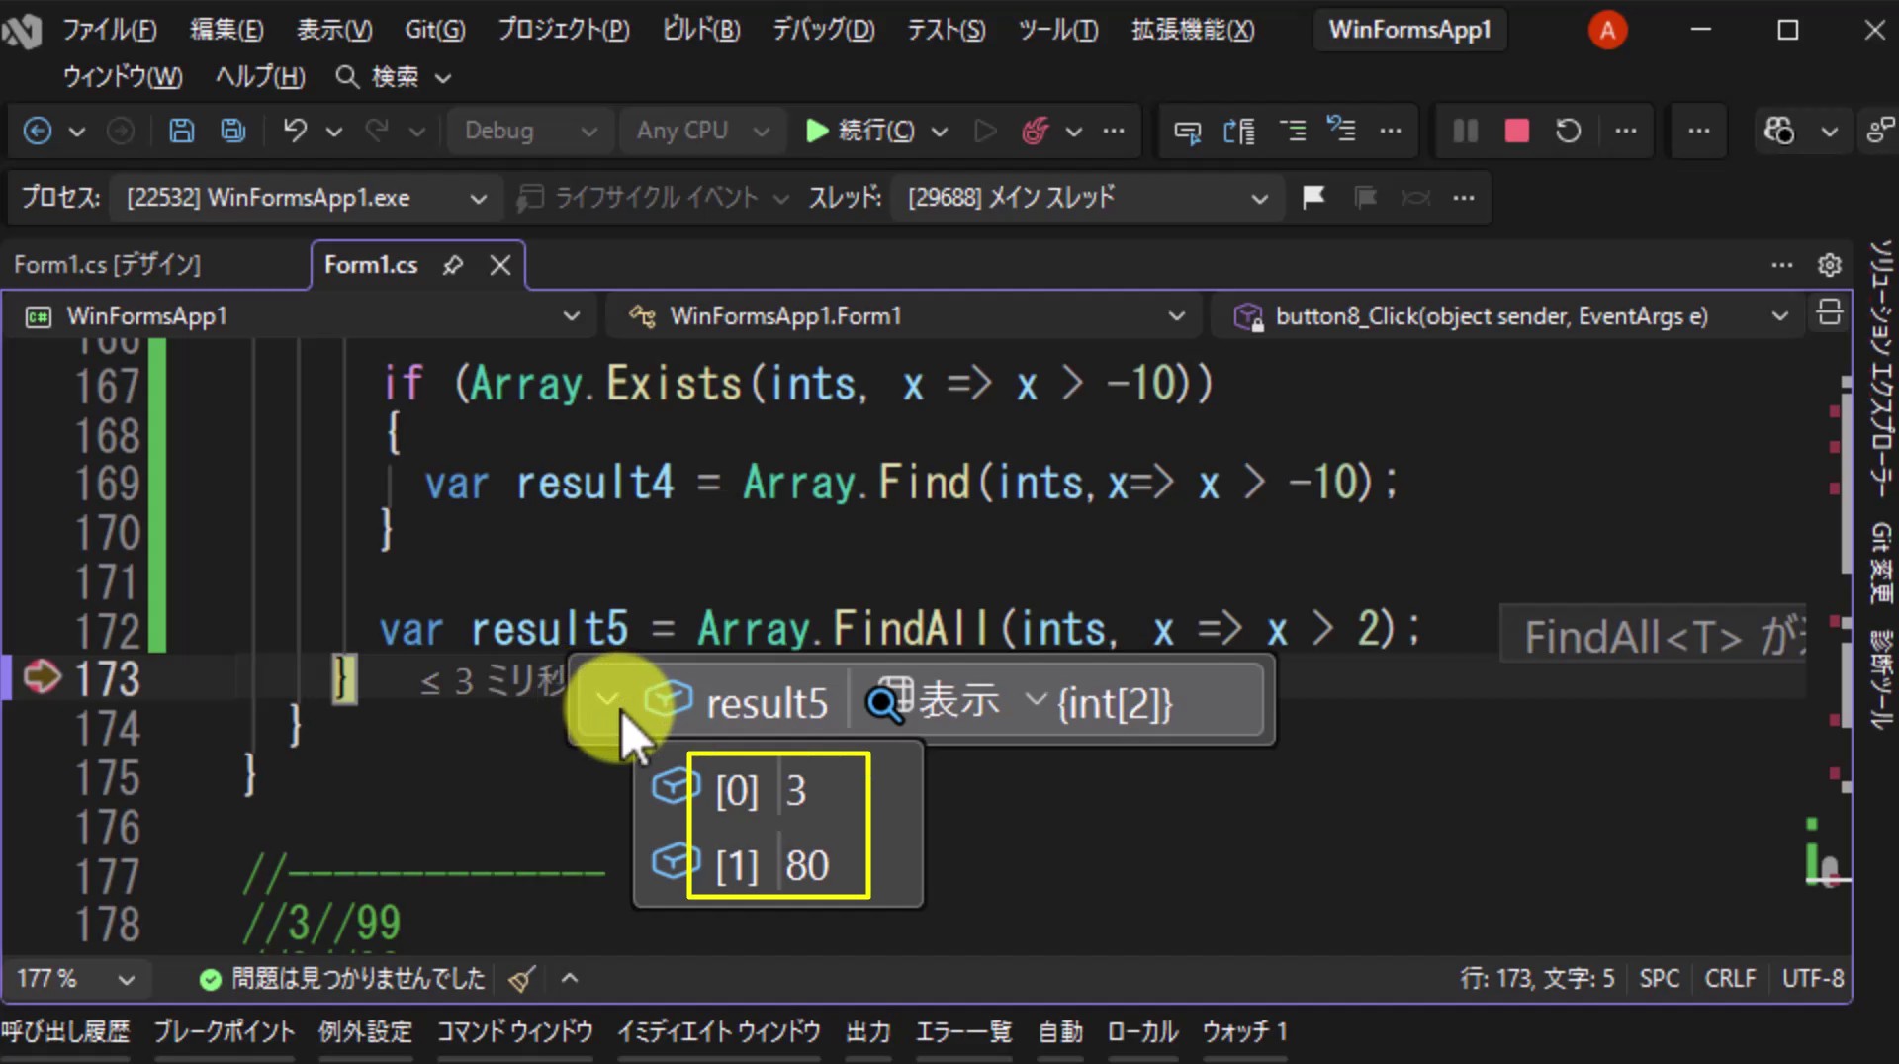Open the 表示 visualizer for result5
Image resolution: width=1899 pixels, height=1064 pixels.
tap(933, 701)
